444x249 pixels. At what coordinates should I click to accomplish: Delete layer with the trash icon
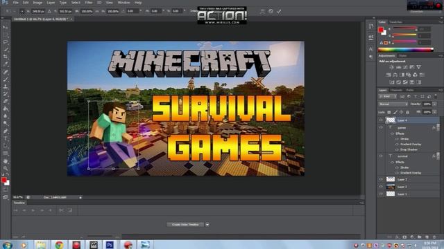tap(434, 237)
